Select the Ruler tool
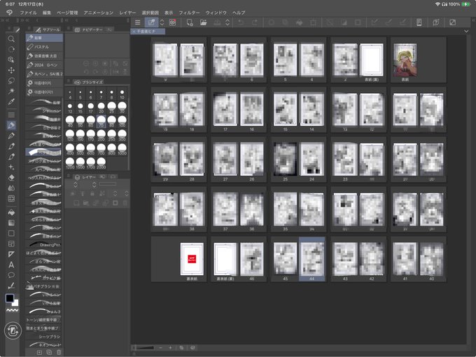 tap(11, 254)
